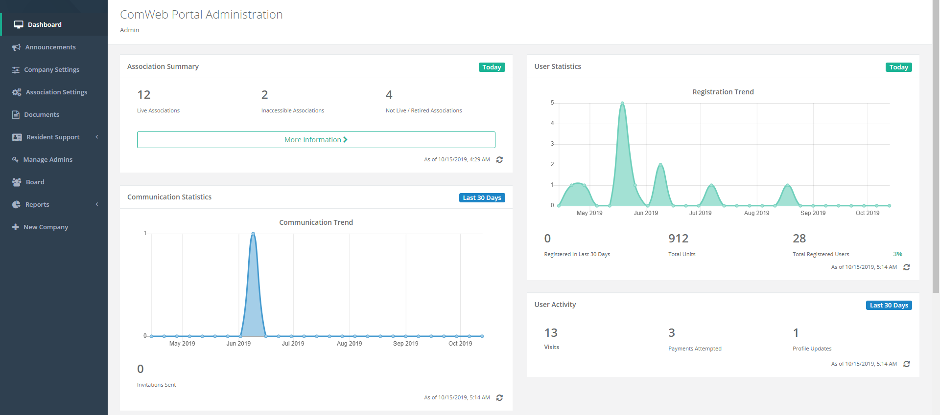
Task: Click the Documents file icon
Action: (x=16, y=115)
